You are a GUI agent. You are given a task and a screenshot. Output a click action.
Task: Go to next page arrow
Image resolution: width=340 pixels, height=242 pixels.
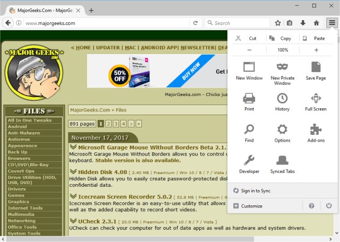[131, 124]
